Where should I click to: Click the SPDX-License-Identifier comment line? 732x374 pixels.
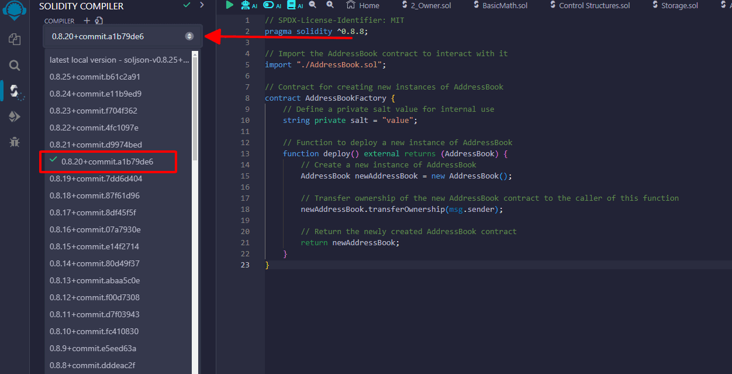click(334, 20)
